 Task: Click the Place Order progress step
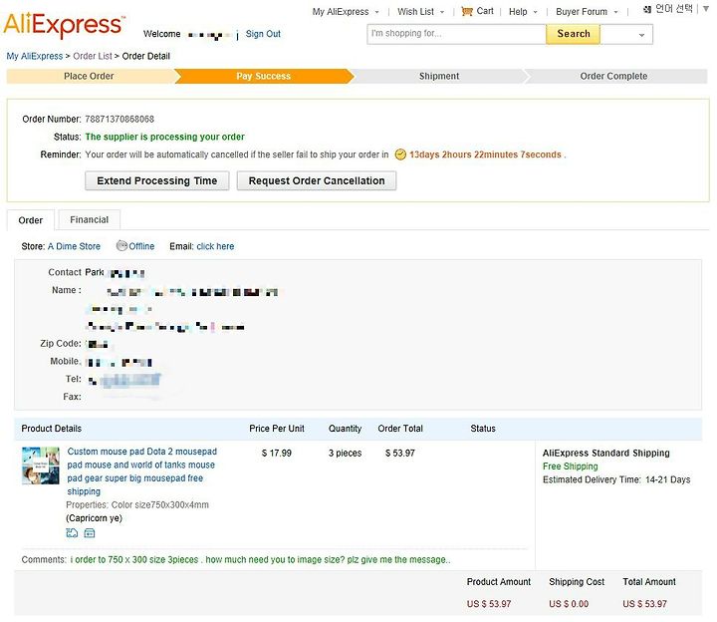tap(89, 77)
